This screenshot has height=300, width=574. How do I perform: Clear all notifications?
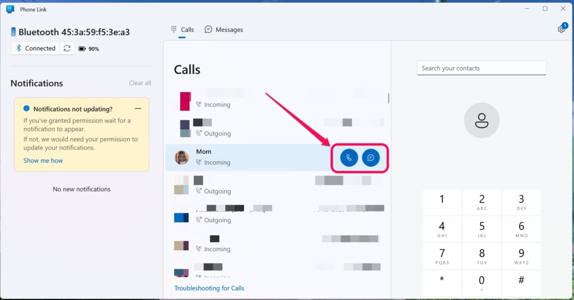click(140, 83)
